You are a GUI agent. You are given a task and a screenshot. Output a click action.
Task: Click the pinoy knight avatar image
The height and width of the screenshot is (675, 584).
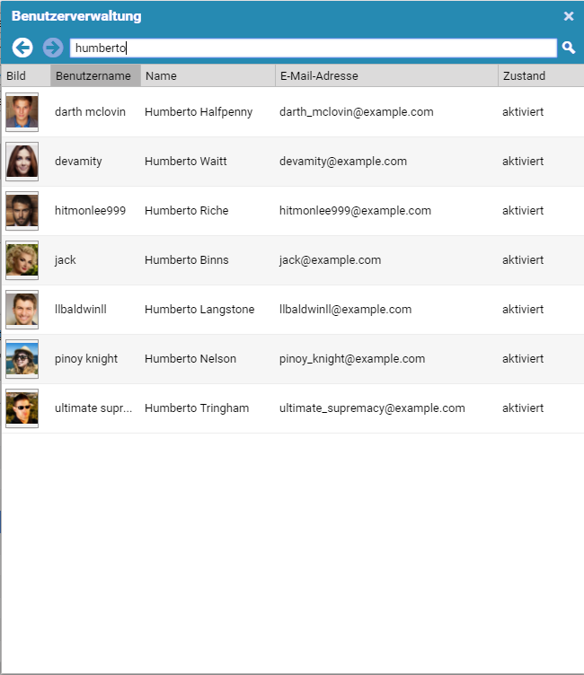(22, 359)
